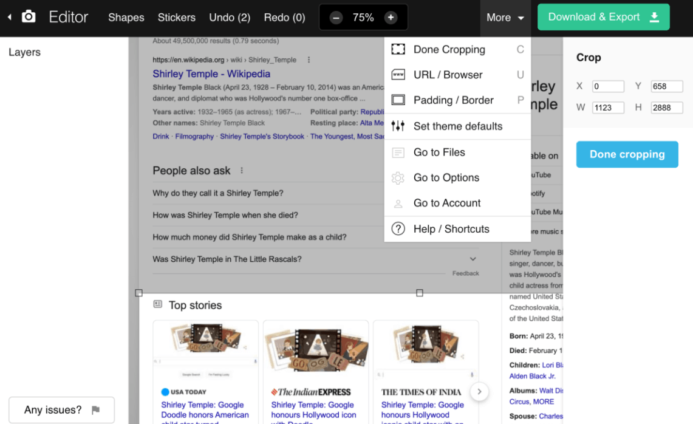Click the Set theme defaults sliders icon
693x424 pixels.
[x=398, y=126]
